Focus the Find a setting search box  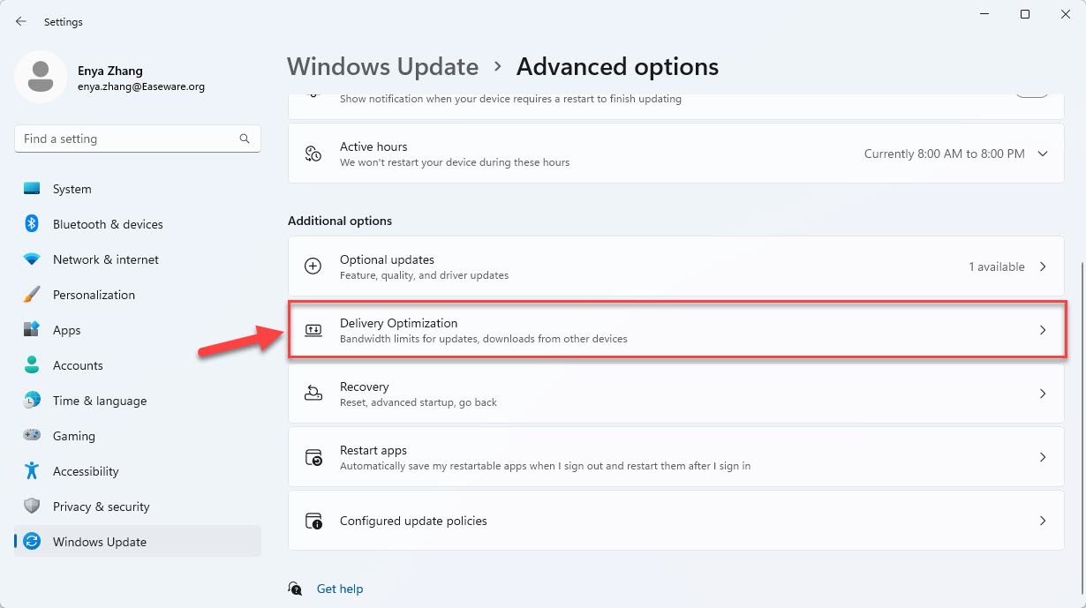click(138, 139)
